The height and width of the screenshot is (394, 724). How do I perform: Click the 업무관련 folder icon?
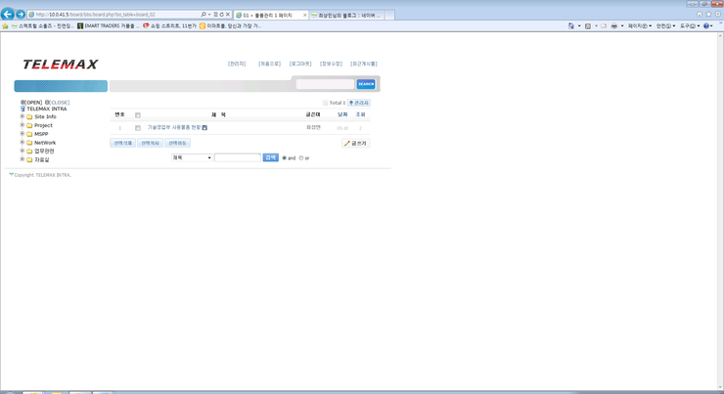29,152
